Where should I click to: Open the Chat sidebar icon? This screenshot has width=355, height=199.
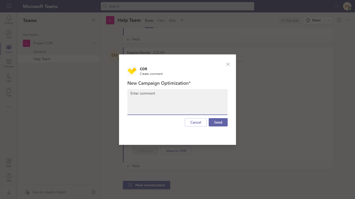[9, 34]
